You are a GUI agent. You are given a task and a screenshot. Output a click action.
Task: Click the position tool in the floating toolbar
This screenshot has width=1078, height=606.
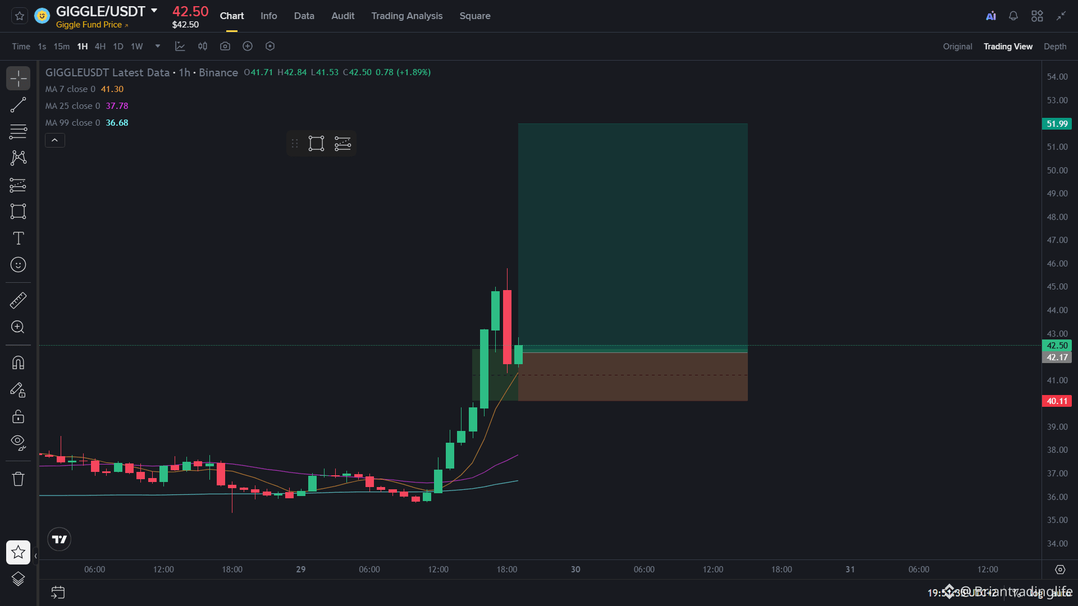click(x=342, y=144)
